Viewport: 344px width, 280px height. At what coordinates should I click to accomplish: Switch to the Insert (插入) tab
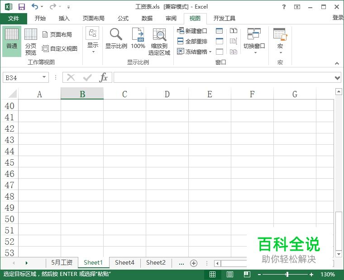click(x=64, y=19)
